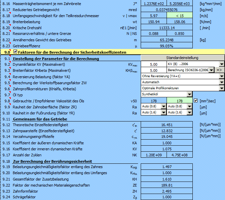The image size is (225, 200).
Task: Click the KVmax input field with 5.00
Action: (154, 64)
